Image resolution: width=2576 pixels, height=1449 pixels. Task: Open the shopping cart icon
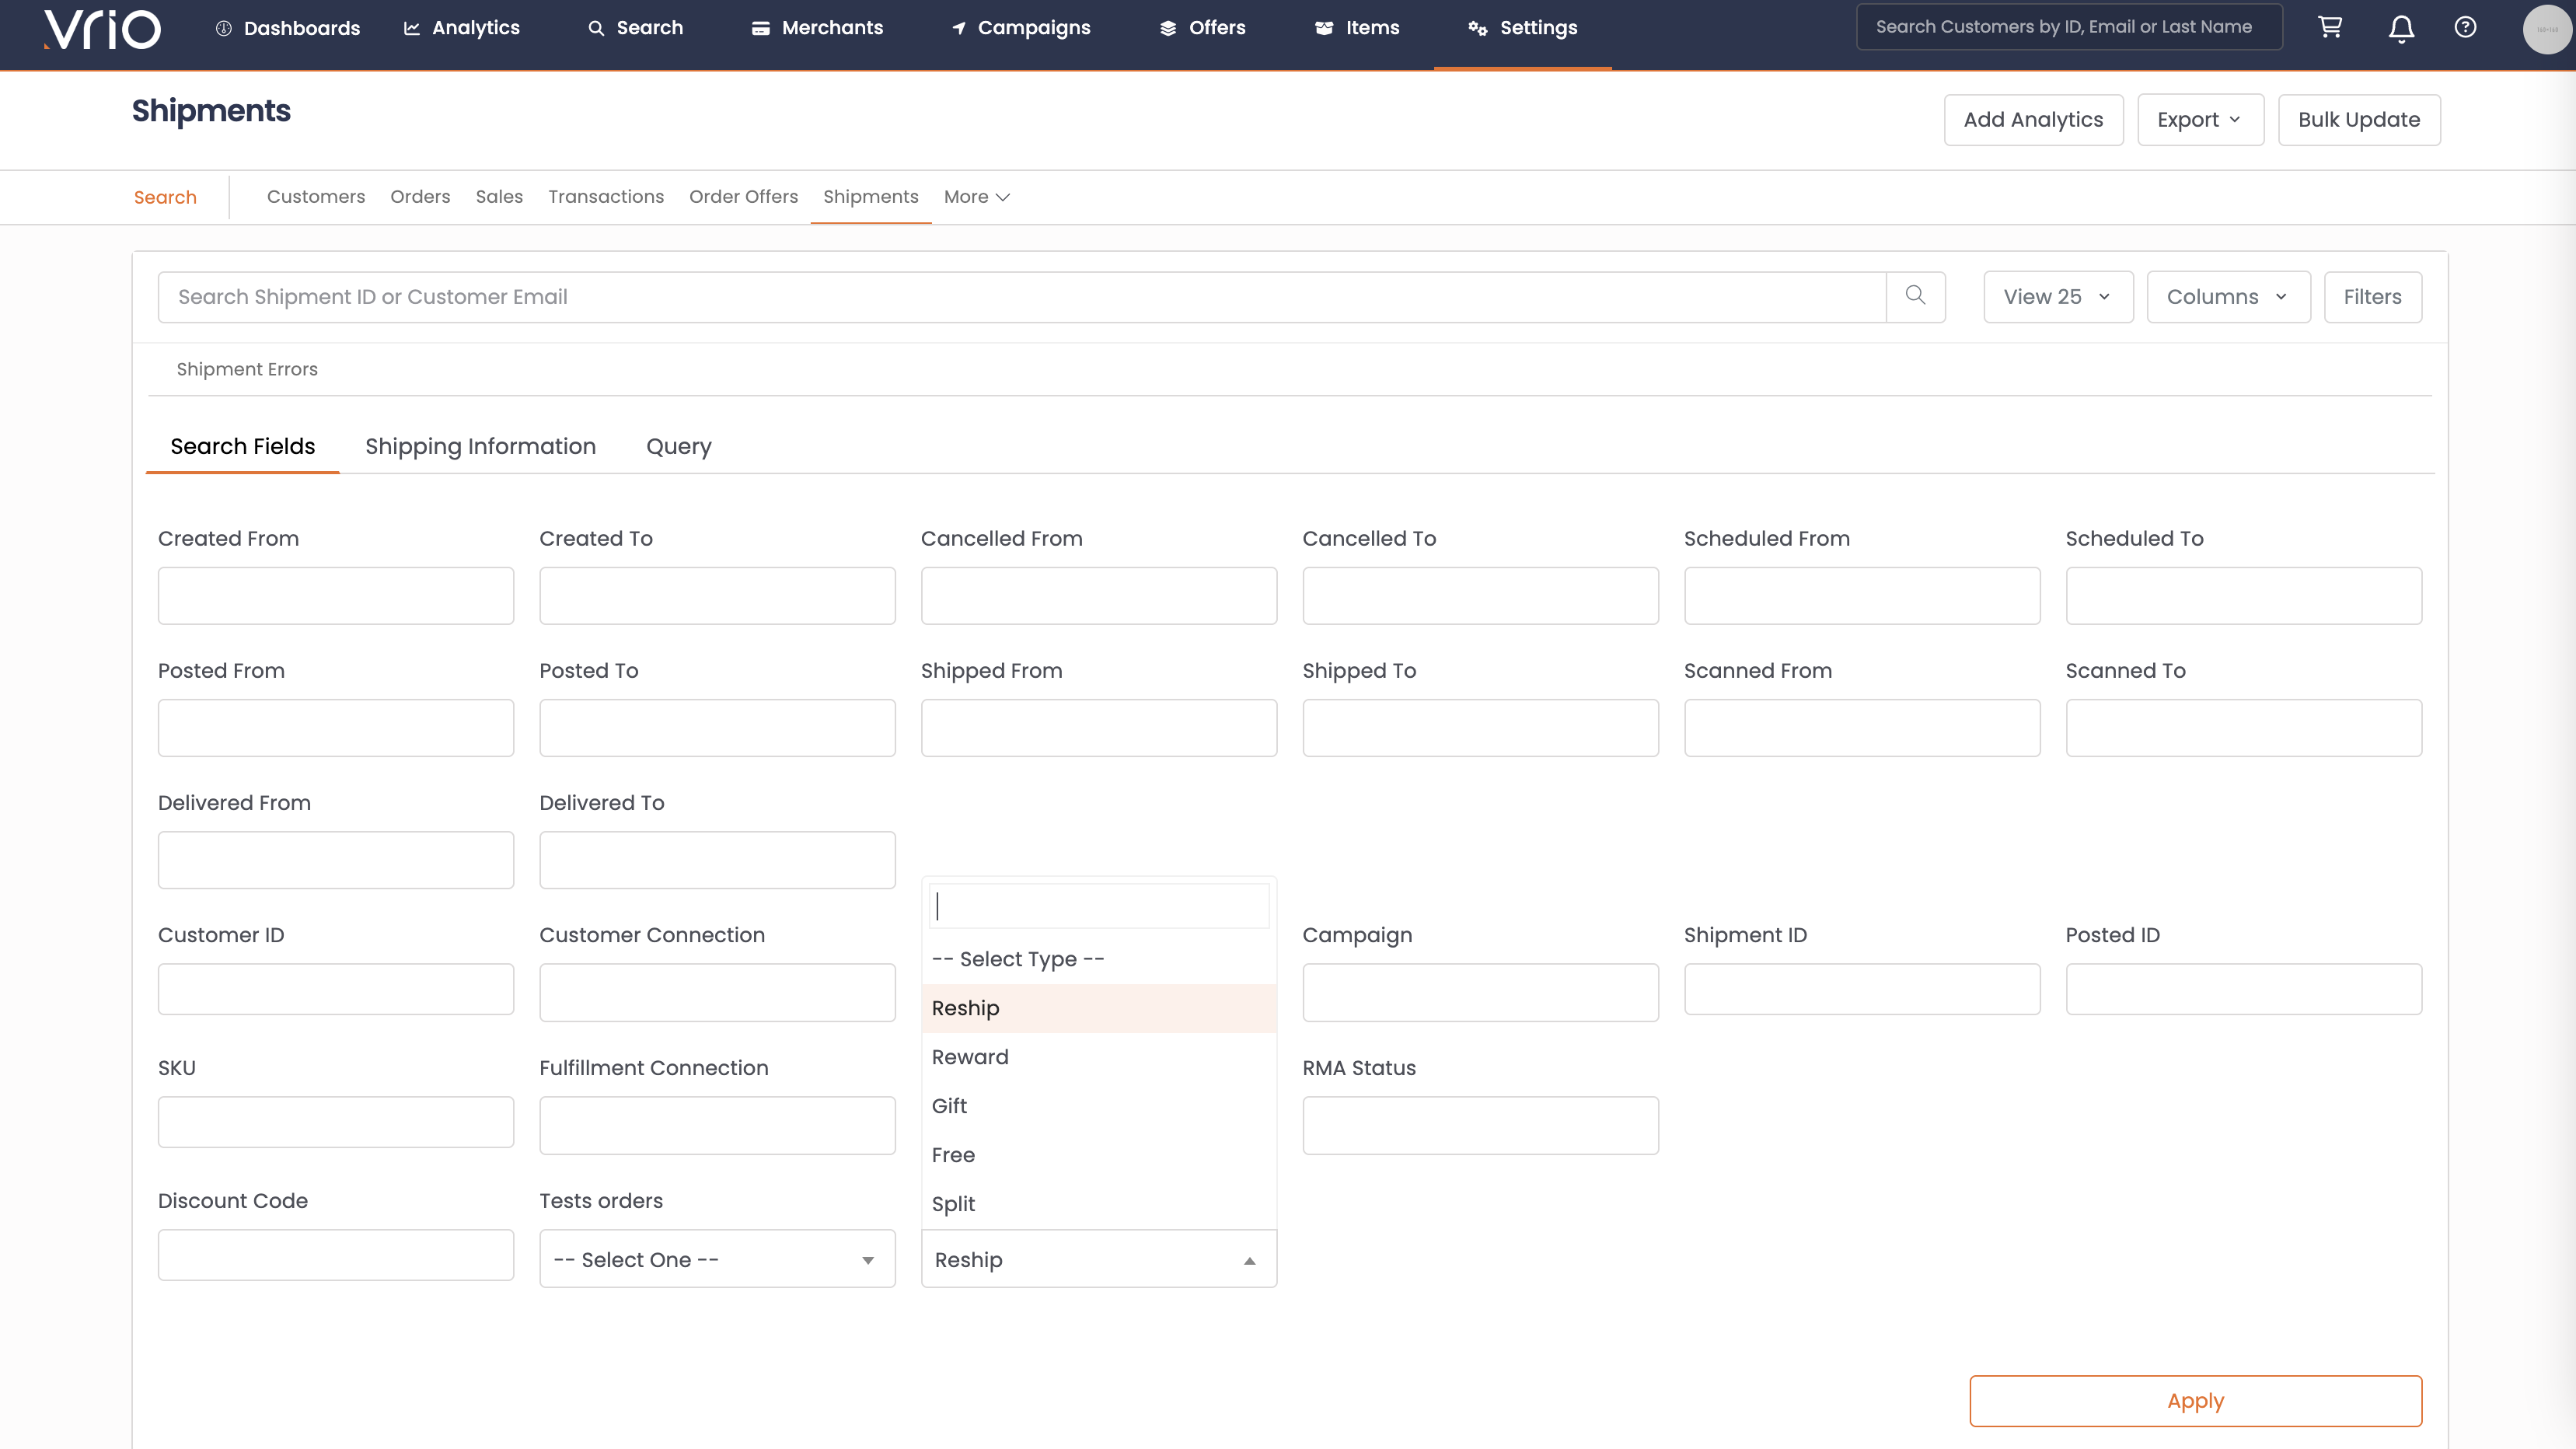[x=2329, y=27]
